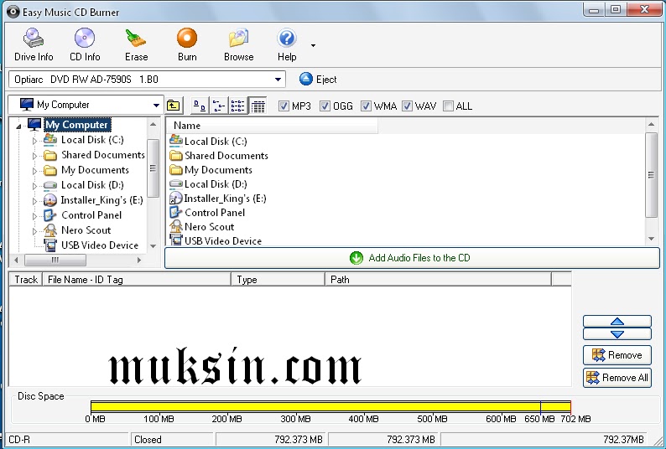The width and height of the screenshot is (666, 449).
Task: Uncheck the WMA file filter
Action: (365, 106)
